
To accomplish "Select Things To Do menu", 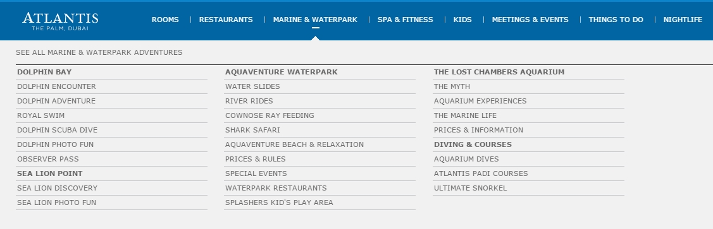I will 616,20.
